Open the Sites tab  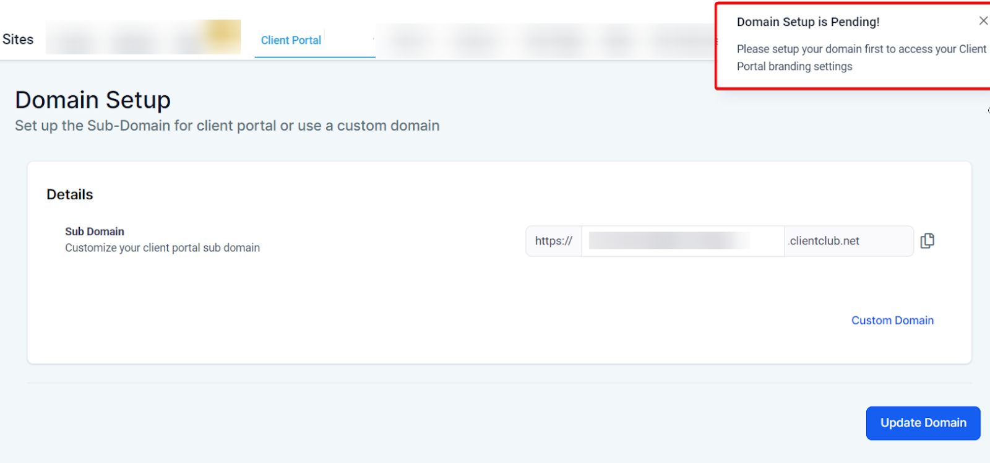(x=18, y=39)
